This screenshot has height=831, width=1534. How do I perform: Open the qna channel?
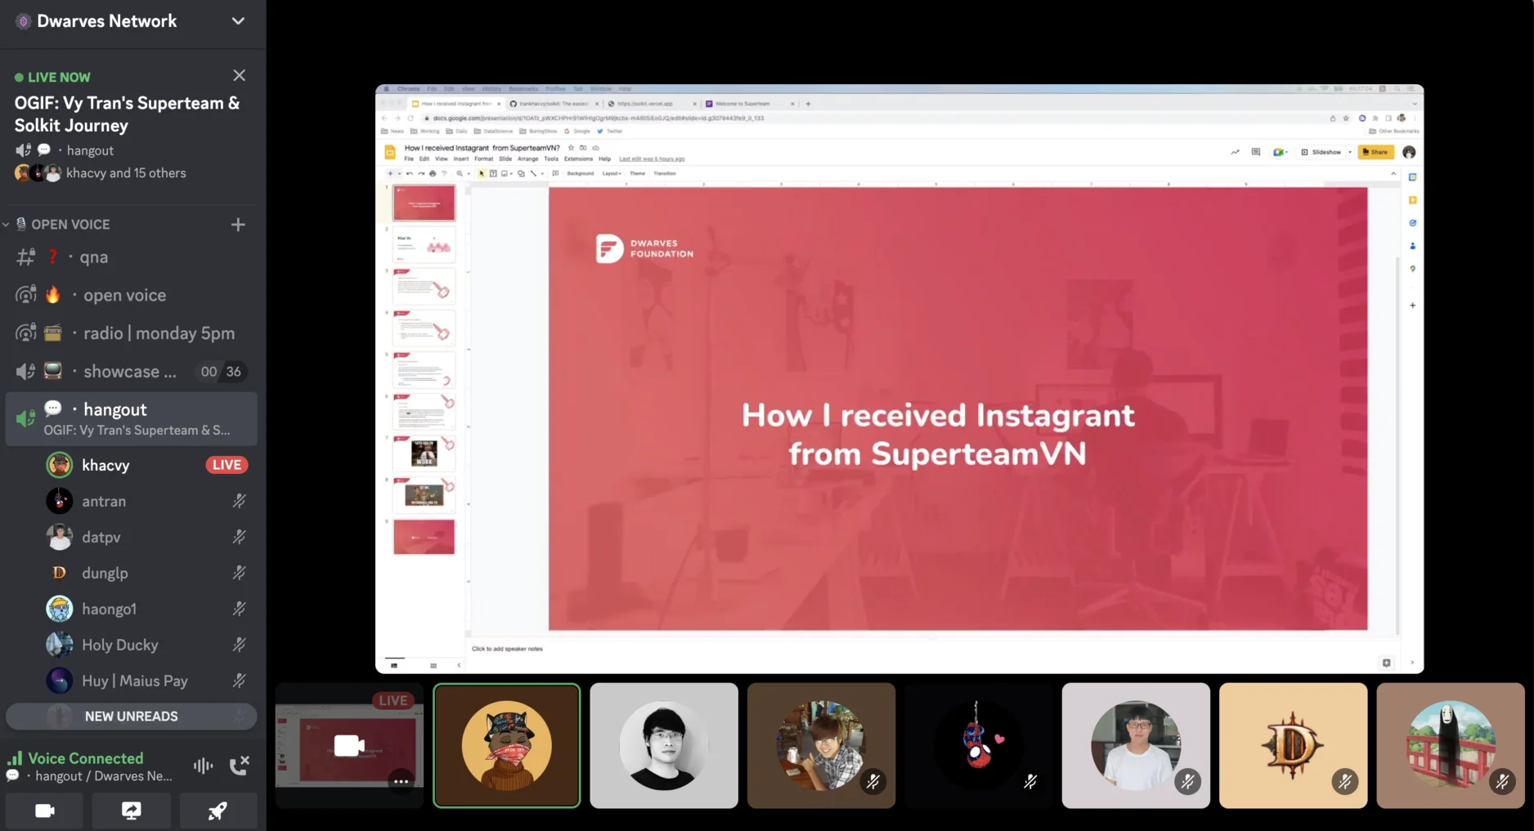coord(131,257)
